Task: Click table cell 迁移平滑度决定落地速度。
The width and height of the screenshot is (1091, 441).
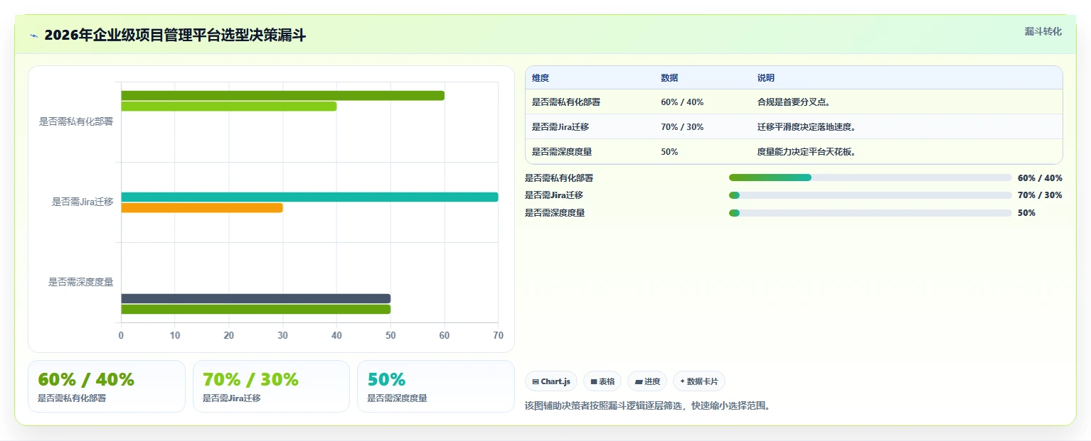Action: coord(807,127)
